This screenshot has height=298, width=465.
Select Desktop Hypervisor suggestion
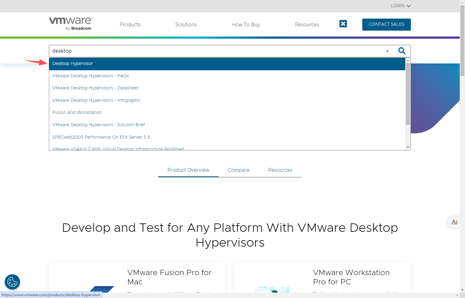coord(227,64)
